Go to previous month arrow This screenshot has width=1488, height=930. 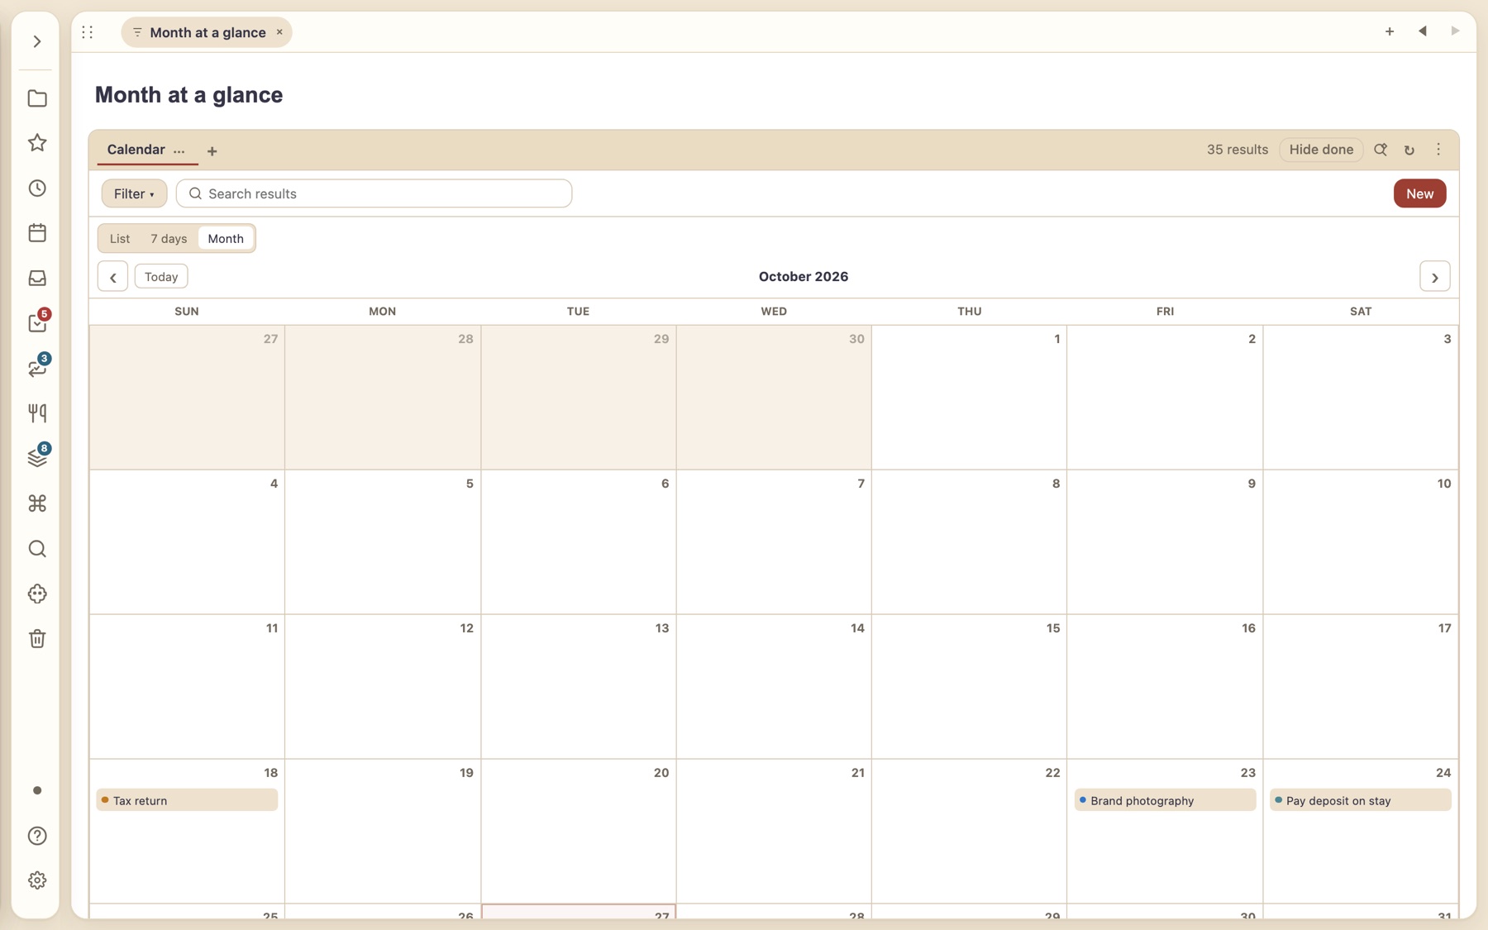[x=112, y=277]
